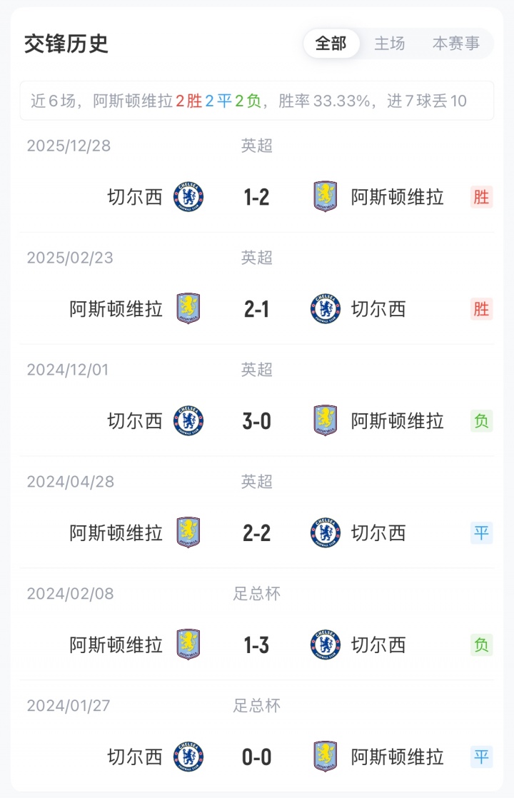
Task: Switch to the 主场 tab
Action: click(390, 44)
